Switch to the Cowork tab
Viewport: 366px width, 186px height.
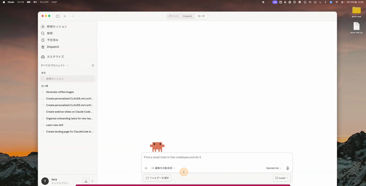click(x=187, y=16)
